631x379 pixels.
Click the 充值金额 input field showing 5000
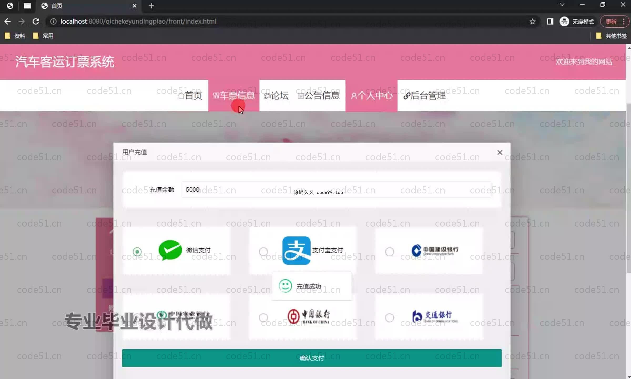pos(336,189)
